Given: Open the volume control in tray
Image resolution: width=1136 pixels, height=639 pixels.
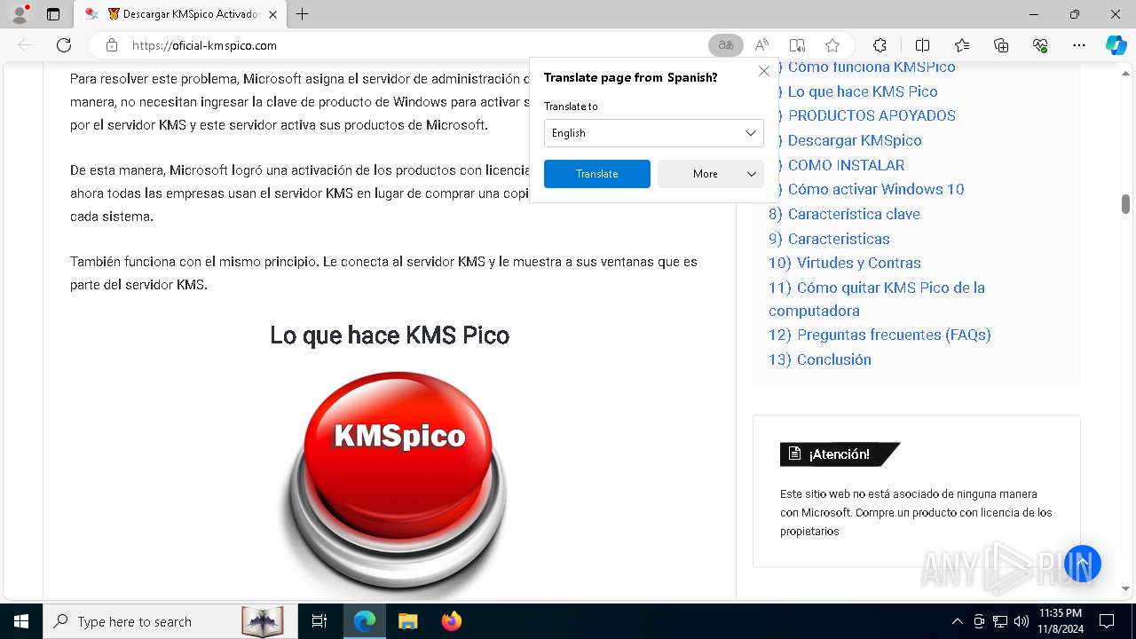Looking at the screenshot, I should pos(1022,621).
